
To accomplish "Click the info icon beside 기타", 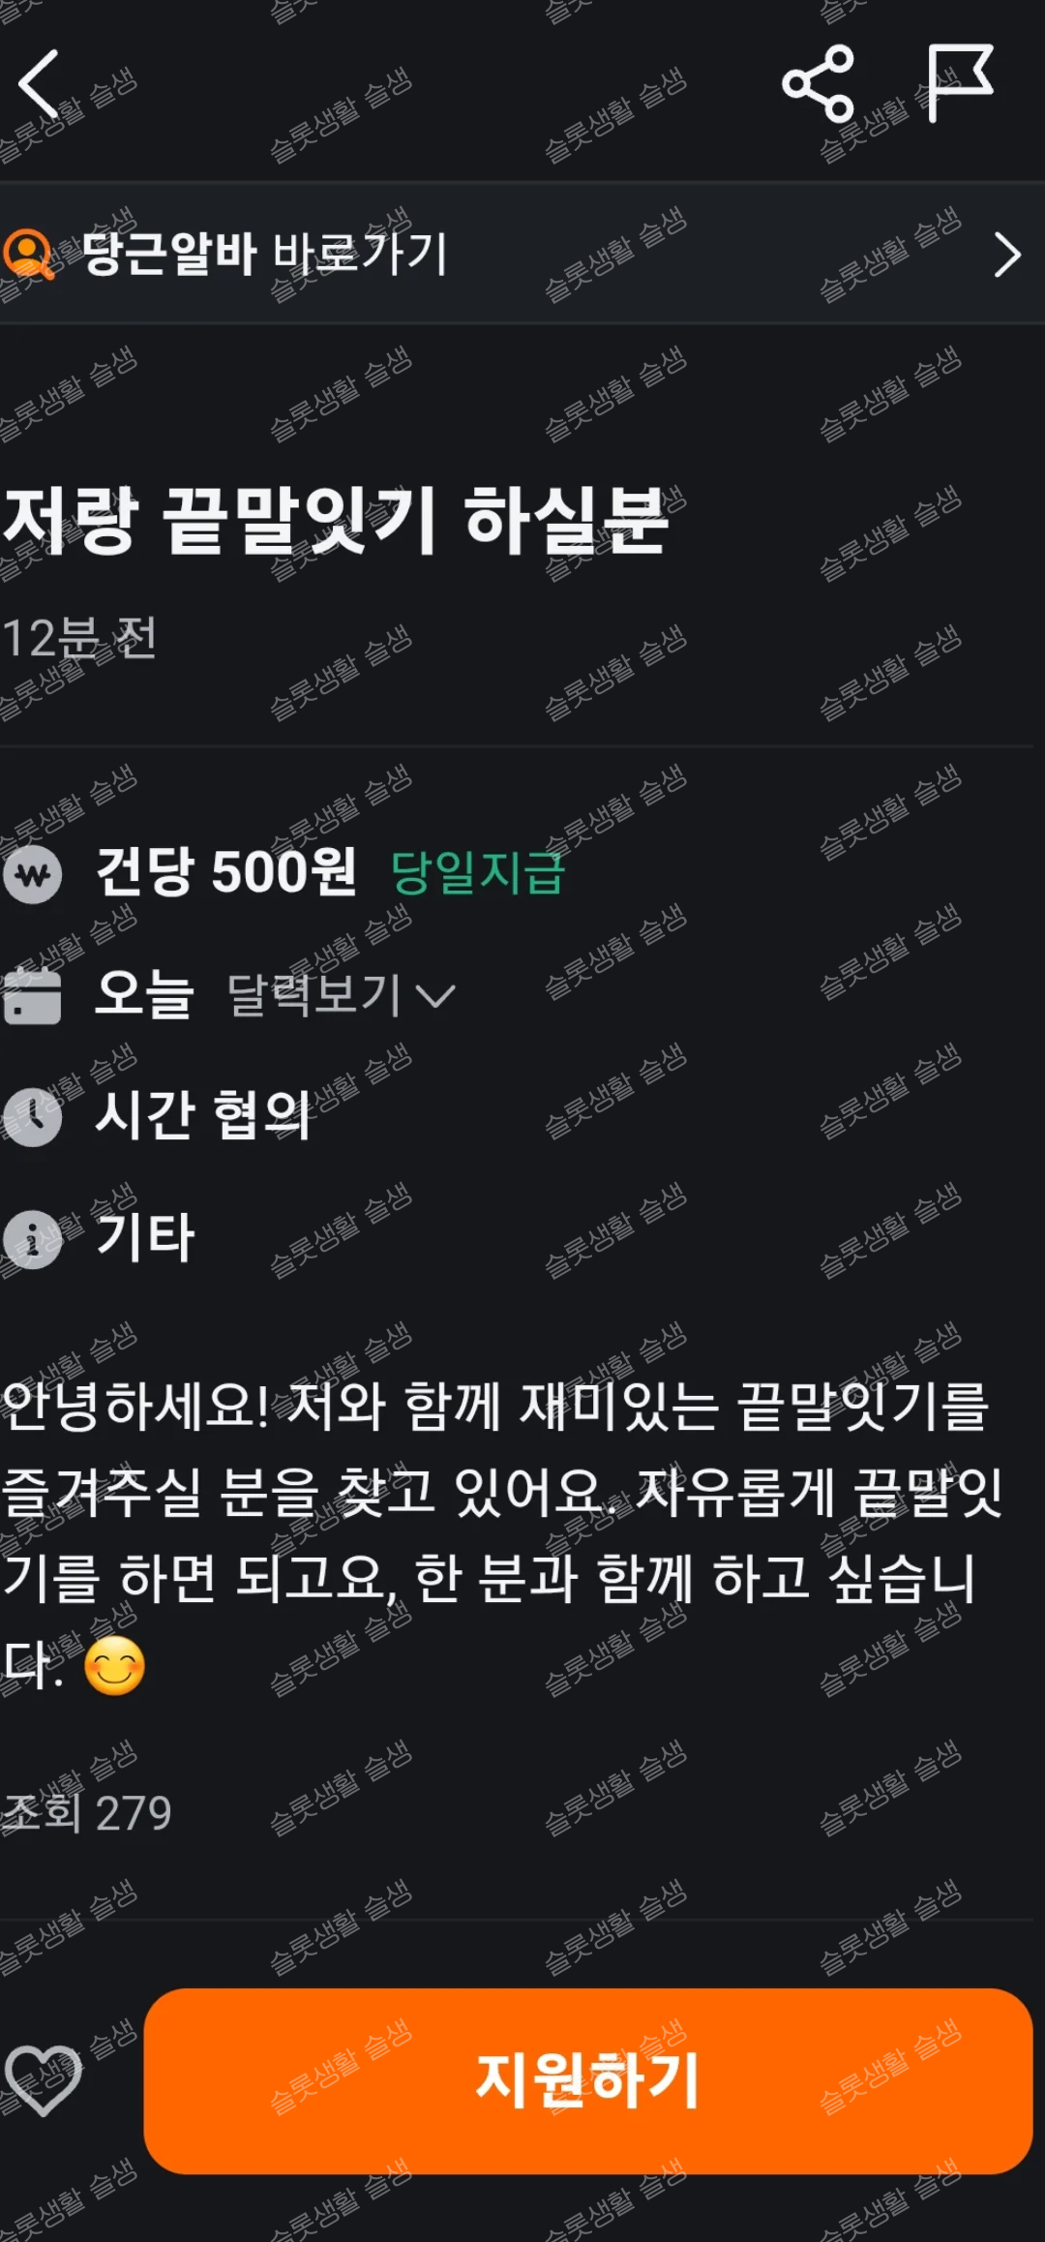I will click(x=33, y=1238).
